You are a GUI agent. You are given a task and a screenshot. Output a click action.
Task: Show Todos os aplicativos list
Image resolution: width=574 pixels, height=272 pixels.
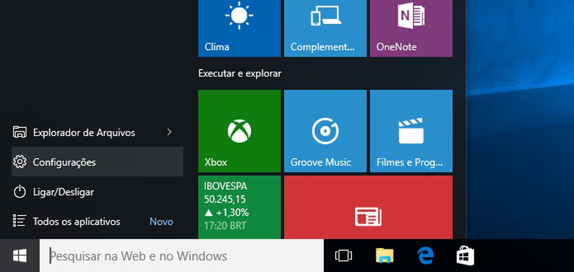(x=97, y=221)
